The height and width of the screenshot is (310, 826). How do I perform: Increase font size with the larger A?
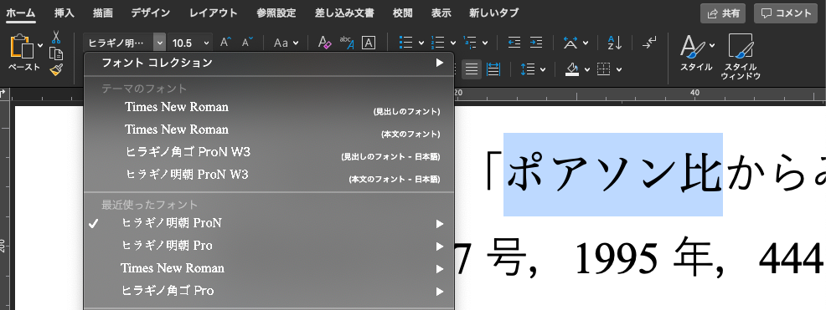coord(225,43)
